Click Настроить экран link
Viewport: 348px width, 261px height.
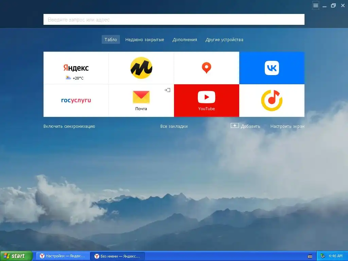288,126
